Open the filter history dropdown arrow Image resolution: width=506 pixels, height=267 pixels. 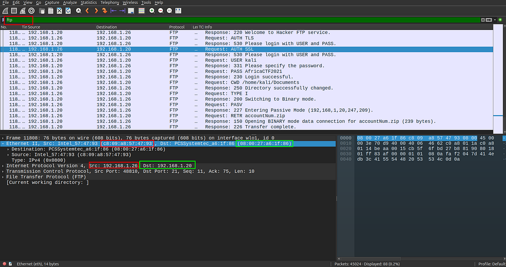[x=494, y=20]
